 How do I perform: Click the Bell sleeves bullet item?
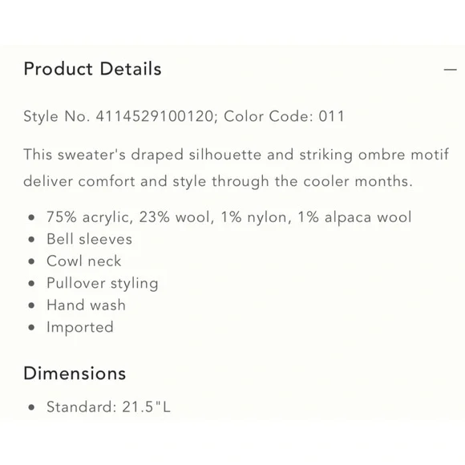89,239
